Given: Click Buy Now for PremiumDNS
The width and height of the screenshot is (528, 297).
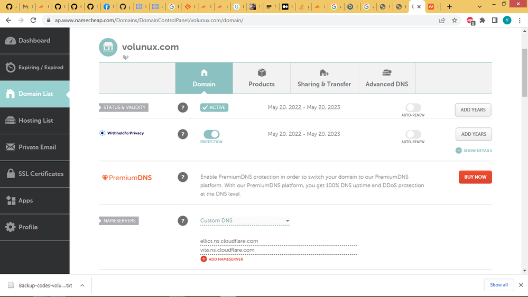Looking at the screenshot, I should point(475,177).
